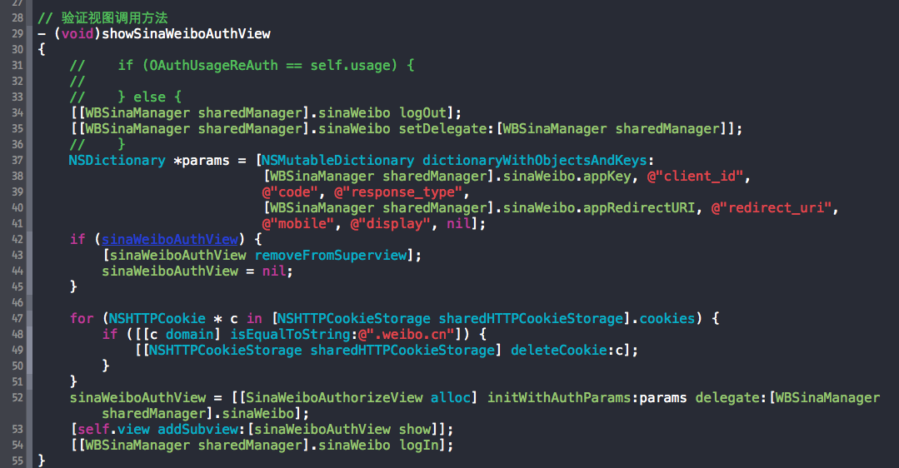The image size is (899, 468).
Task: Click the nil terminator on line 41
Action: coord(459,223)
